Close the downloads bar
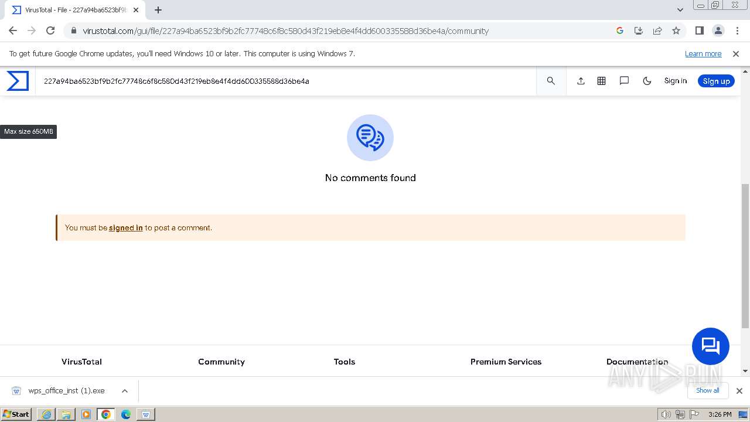This screenshot has height=422, width=750. pos(739,391)
